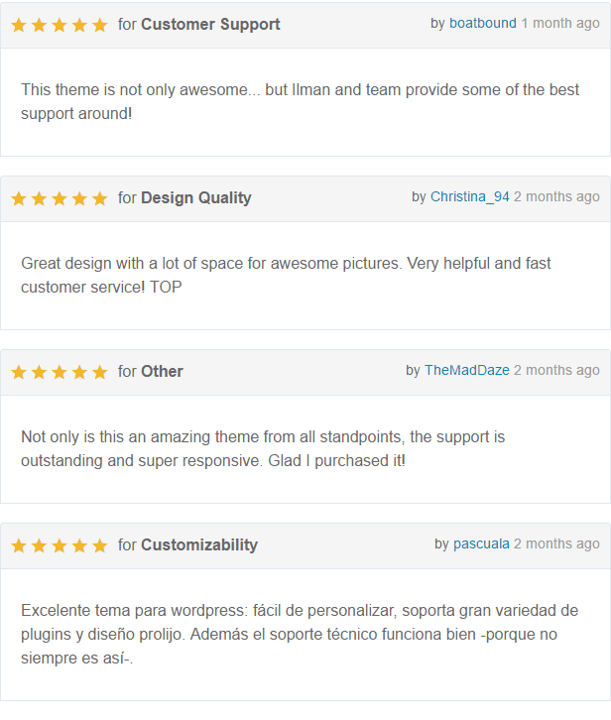Image resolution: width=611 pixels, height=720 pixels.
Task: Click the Spanish review text by pascuala
Action: 300,634
